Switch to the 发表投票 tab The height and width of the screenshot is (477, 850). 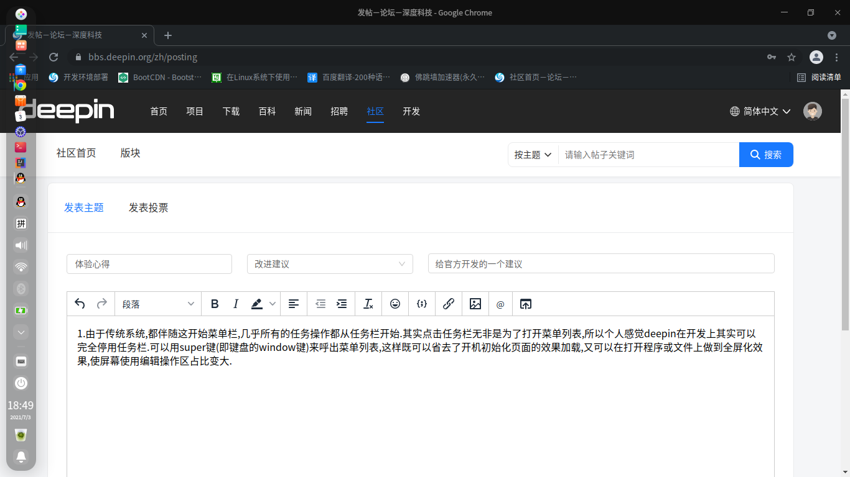pyautogui.click(x=148, y=208)
